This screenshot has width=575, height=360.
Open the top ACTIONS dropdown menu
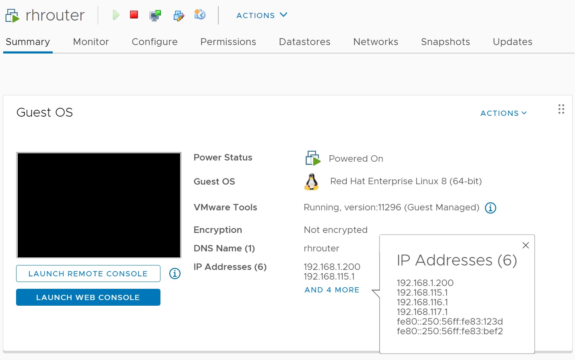click(x=261, y=15)
